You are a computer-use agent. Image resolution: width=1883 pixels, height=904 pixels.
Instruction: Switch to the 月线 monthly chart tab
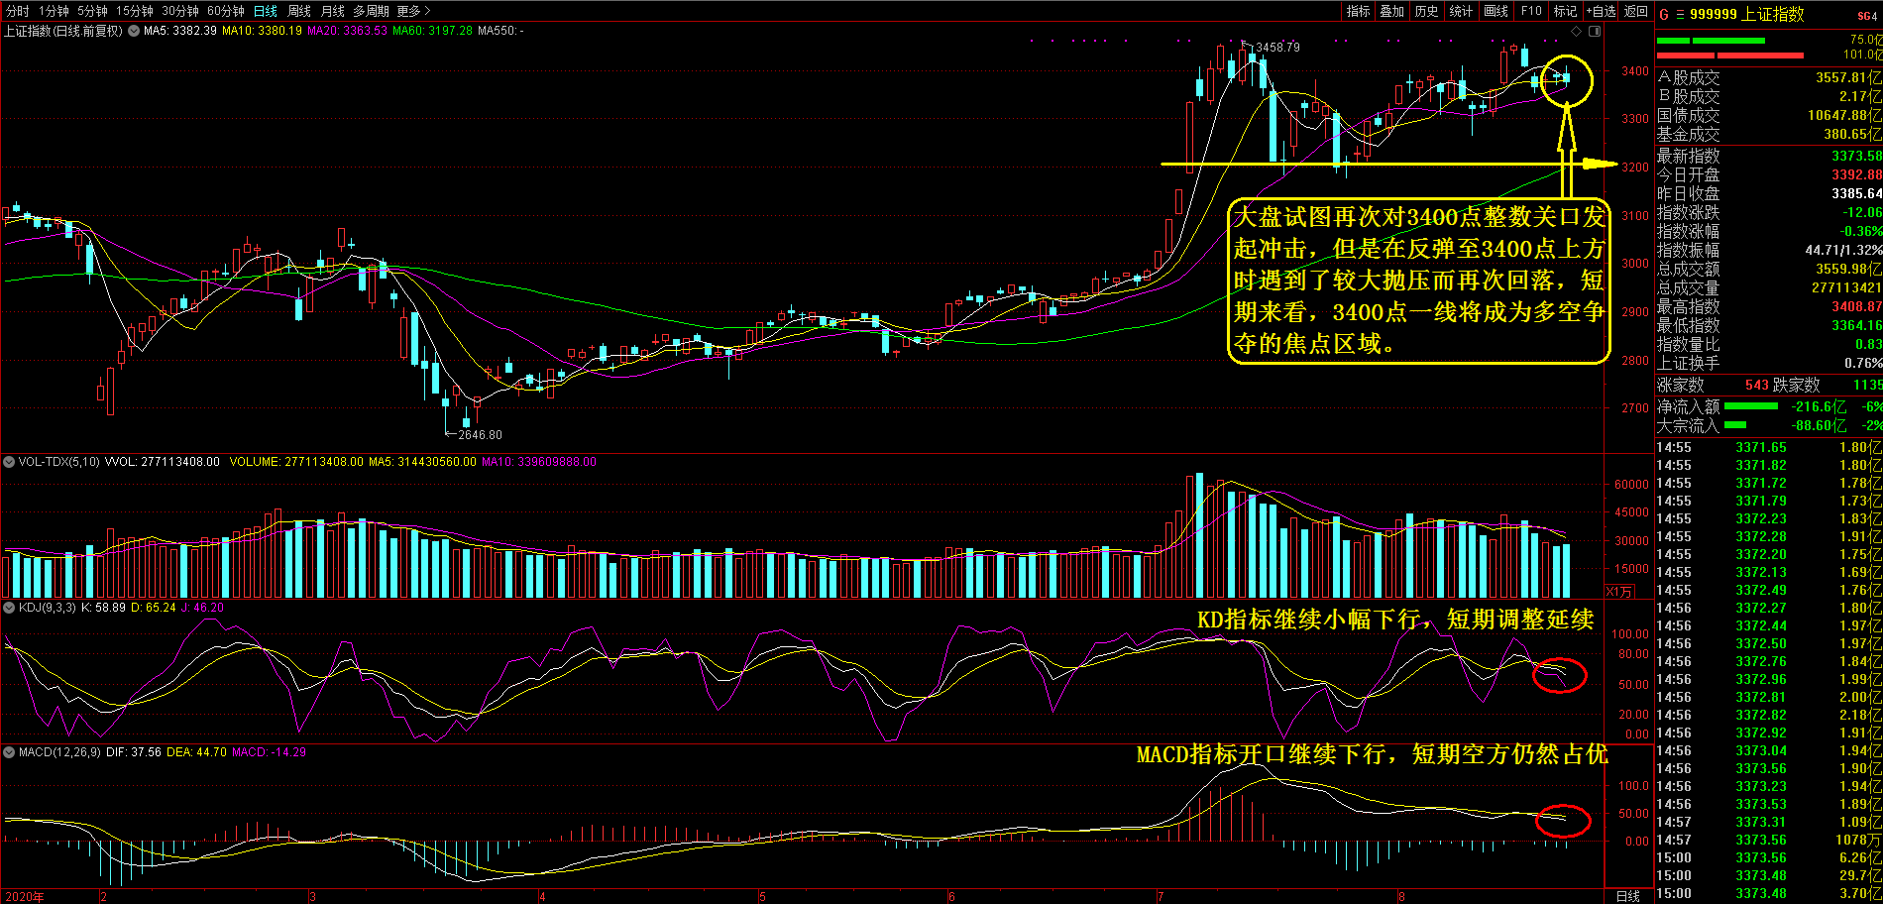[x=332, y=11]
